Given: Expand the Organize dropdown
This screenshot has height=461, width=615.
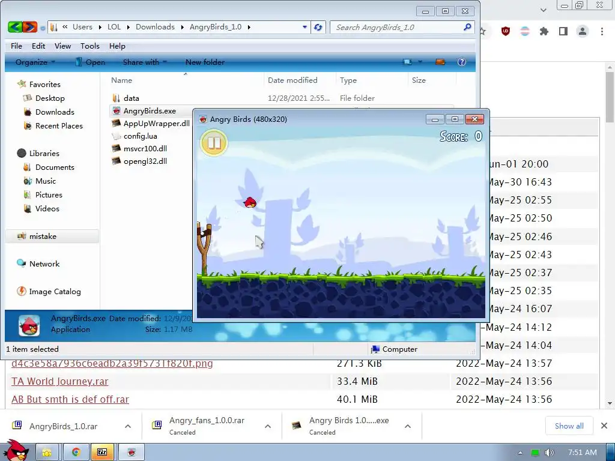Looking at the screenshot, I should pos(35,62).
